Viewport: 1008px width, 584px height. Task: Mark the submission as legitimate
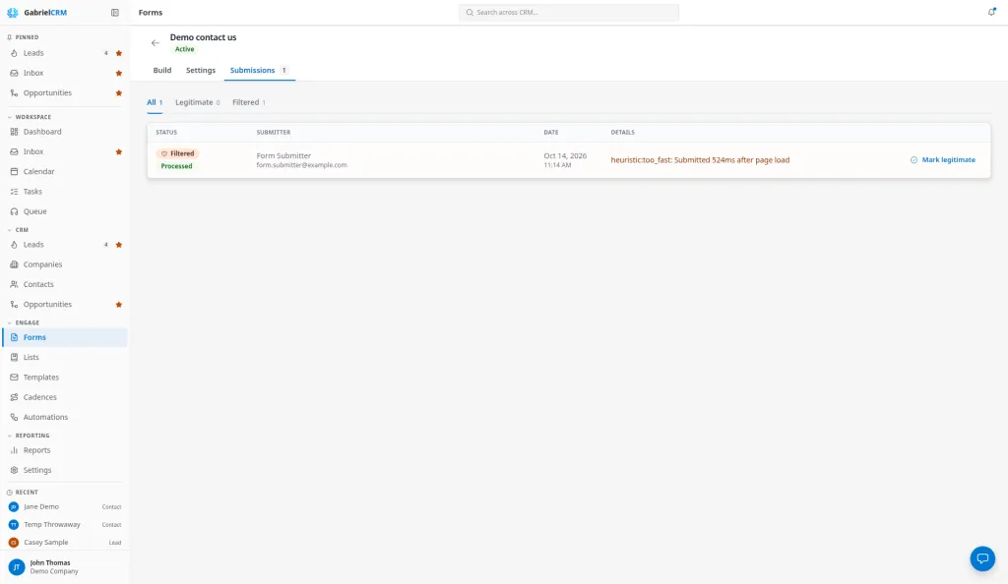pos(943,160)
